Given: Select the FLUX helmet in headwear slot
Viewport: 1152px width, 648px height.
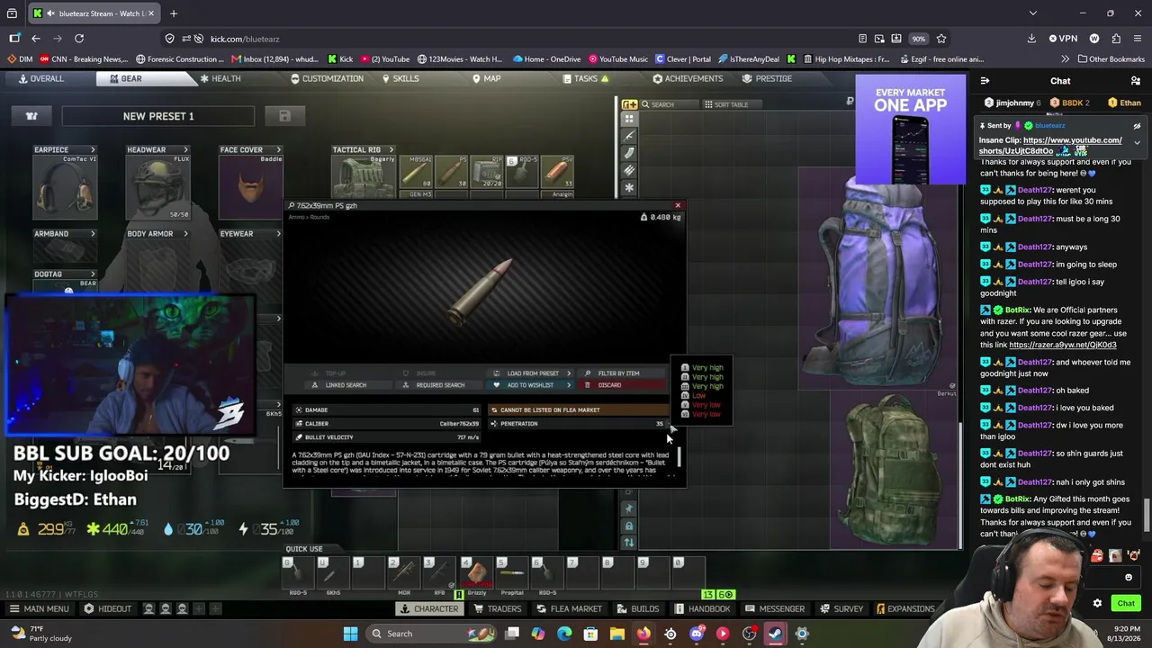Looking at the screenshot, I should [157, 187].
